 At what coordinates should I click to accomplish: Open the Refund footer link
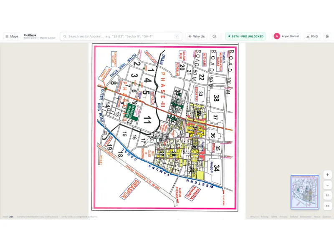294,217
